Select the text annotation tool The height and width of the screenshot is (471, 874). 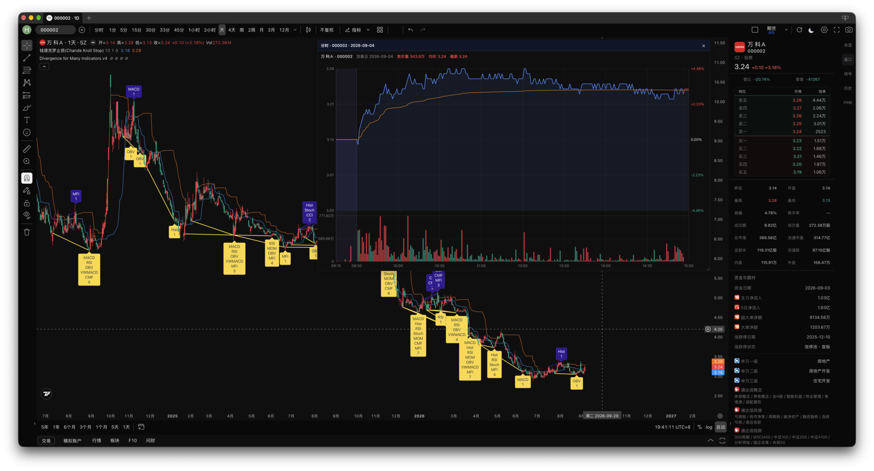27,120
